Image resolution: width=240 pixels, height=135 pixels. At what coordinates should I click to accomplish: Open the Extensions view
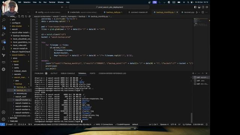pyautogui.click(x=3, y=41)
